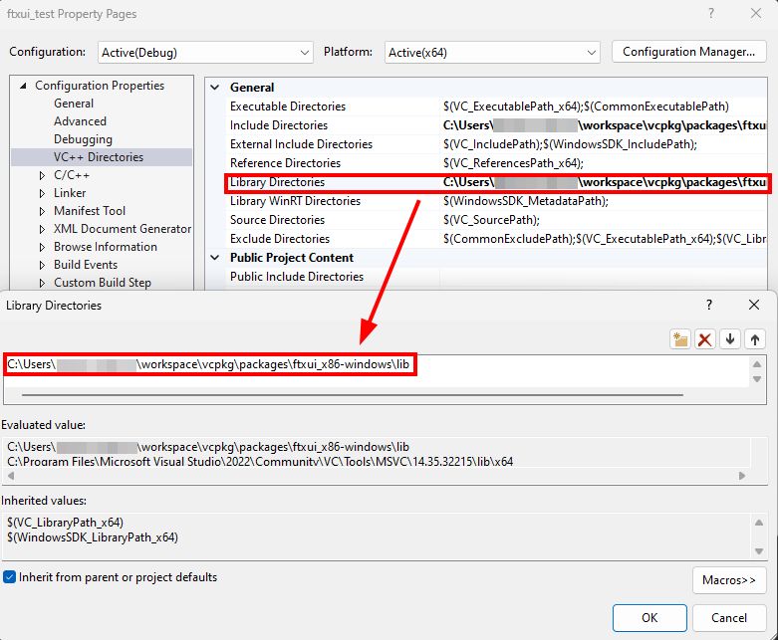778x640 pixels.
Task: Click the ftxui_x86-windows\lib path entry field
Action: (x=210, y=364)
